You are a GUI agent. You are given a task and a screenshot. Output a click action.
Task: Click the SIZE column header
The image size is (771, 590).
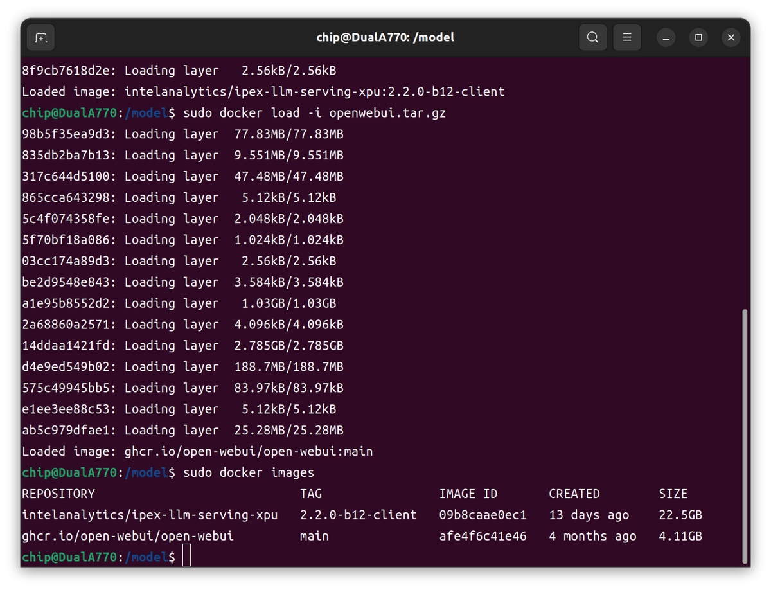(x=673, y=494)
